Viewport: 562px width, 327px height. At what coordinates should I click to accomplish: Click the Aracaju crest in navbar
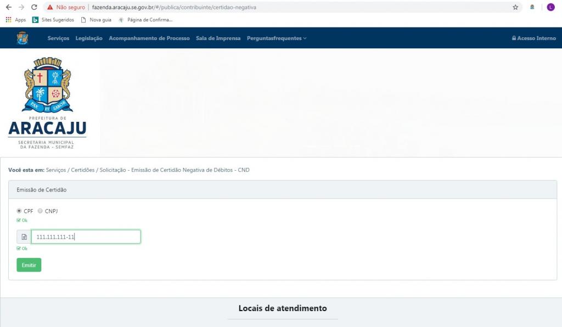click(23, 38)
